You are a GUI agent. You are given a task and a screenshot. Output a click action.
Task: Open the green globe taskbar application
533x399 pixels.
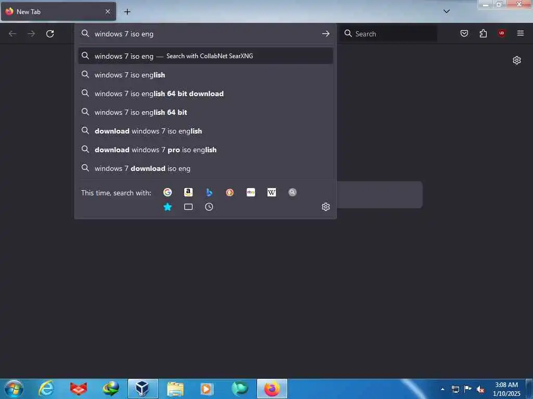[239, 389]
